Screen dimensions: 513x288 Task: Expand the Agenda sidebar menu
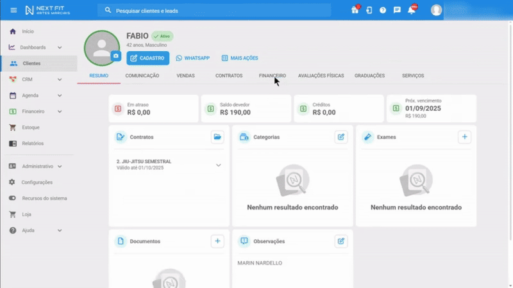coord(60,95)
